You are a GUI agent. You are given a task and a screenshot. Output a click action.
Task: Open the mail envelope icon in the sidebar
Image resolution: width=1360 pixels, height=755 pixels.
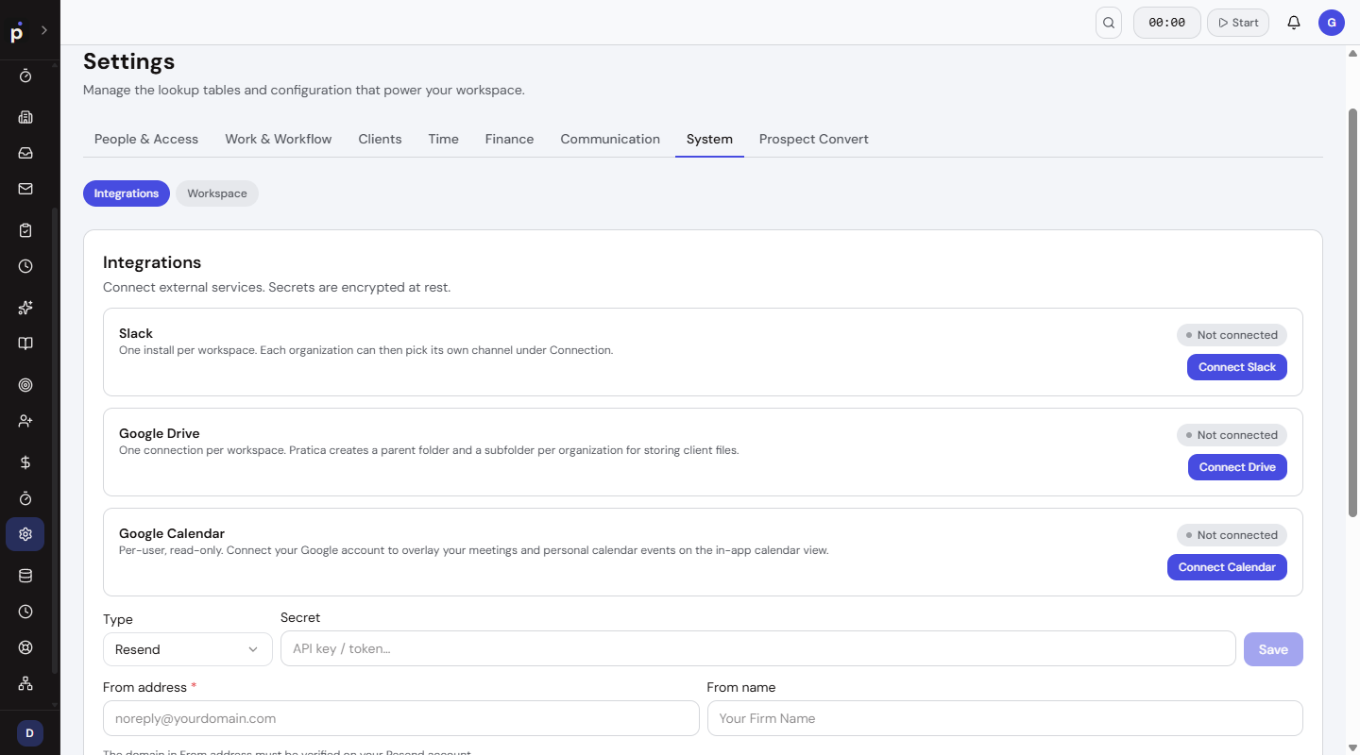tap(25, 189)
